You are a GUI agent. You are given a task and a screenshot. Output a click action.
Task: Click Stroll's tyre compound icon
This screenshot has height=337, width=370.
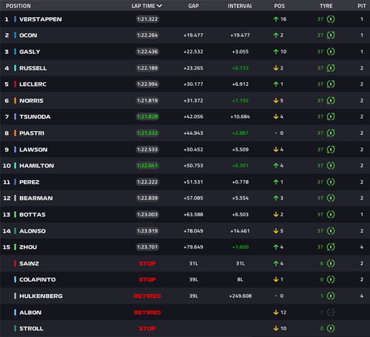331,328
